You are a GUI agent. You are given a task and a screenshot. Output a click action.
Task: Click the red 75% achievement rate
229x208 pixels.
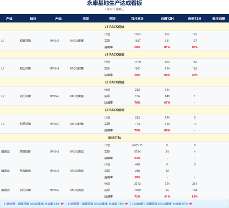tap(137, 130)
